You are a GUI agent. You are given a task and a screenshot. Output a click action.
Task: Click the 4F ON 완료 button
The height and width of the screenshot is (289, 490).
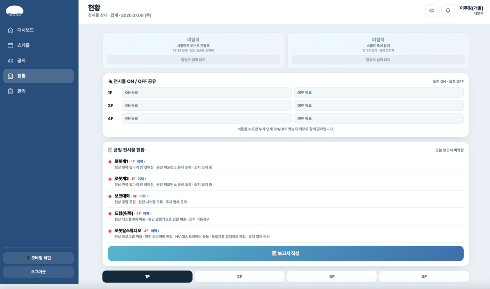206,118
